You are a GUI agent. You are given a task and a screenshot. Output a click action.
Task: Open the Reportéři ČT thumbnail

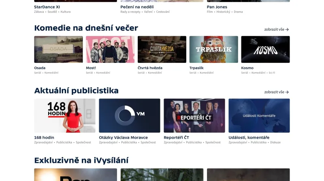194,116
